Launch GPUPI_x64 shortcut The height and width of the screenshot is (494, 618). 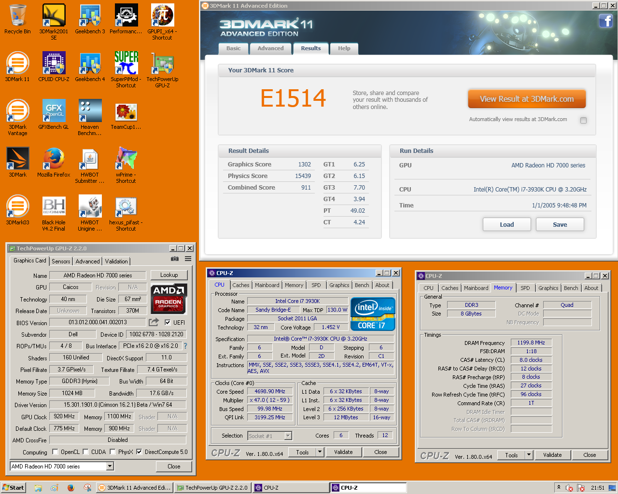coord(162,22)
